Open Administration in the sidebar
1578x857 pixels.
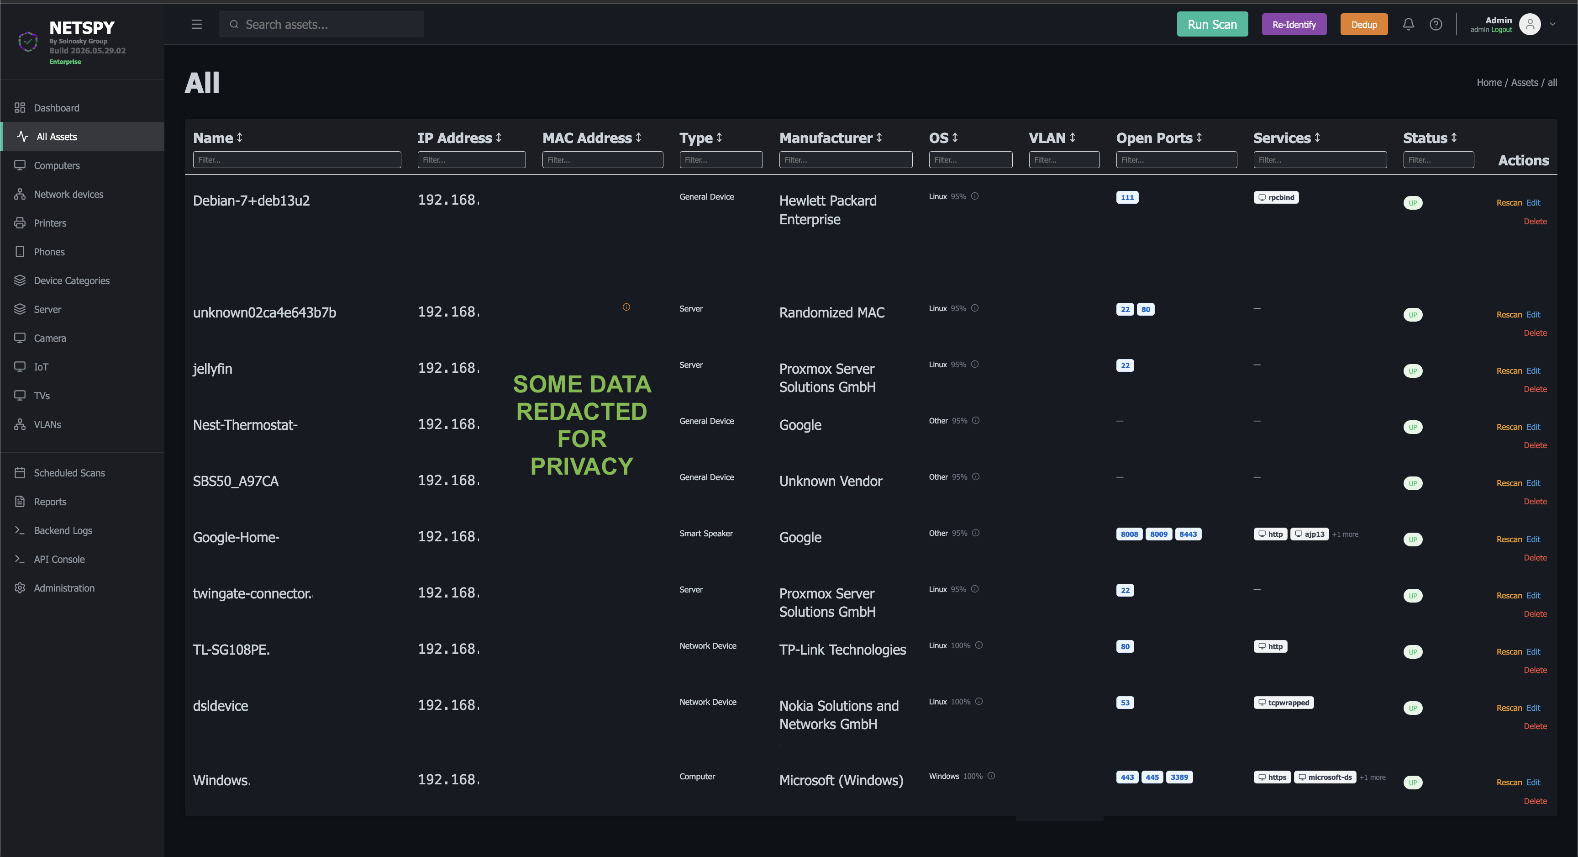coord(83,588)
